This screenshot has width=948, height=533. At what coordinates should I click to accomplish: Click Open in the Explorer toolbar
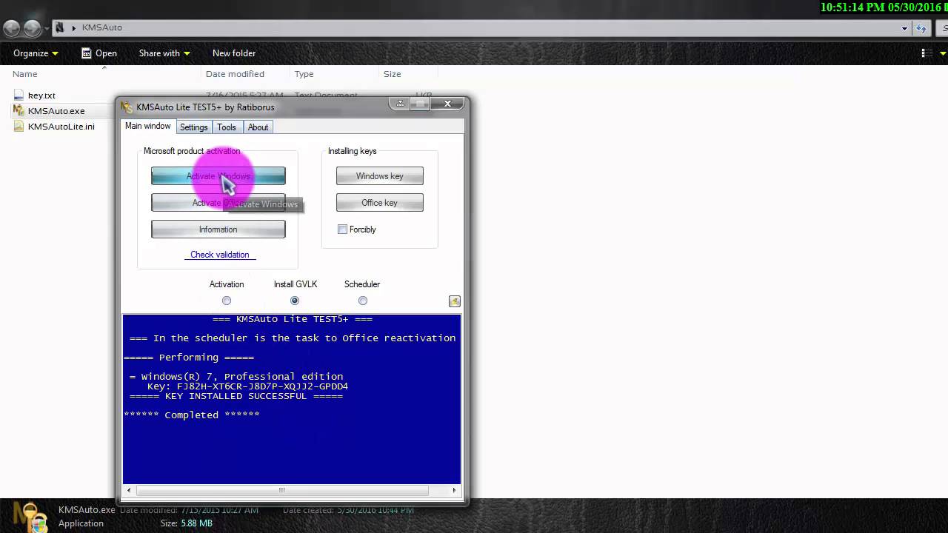[x=99, y=53]
